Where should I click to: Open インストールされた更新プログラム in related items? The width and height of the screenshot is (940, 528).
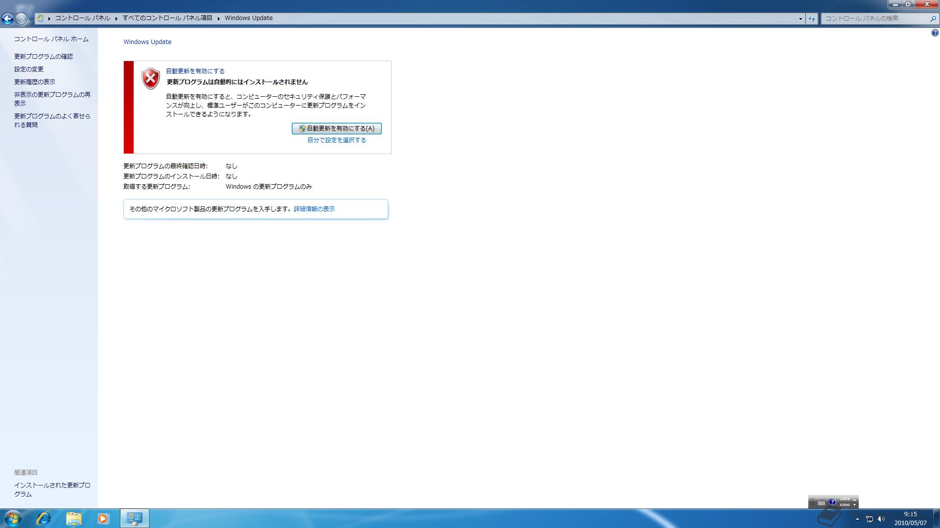pyautogui.click(x=52, y=490)
